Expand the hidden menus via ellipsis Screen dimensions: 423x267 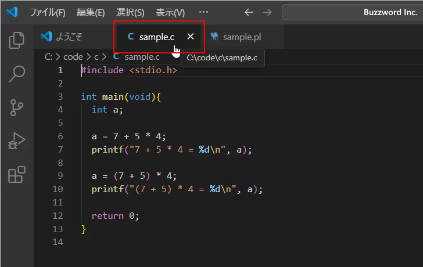tap(203, 12)
